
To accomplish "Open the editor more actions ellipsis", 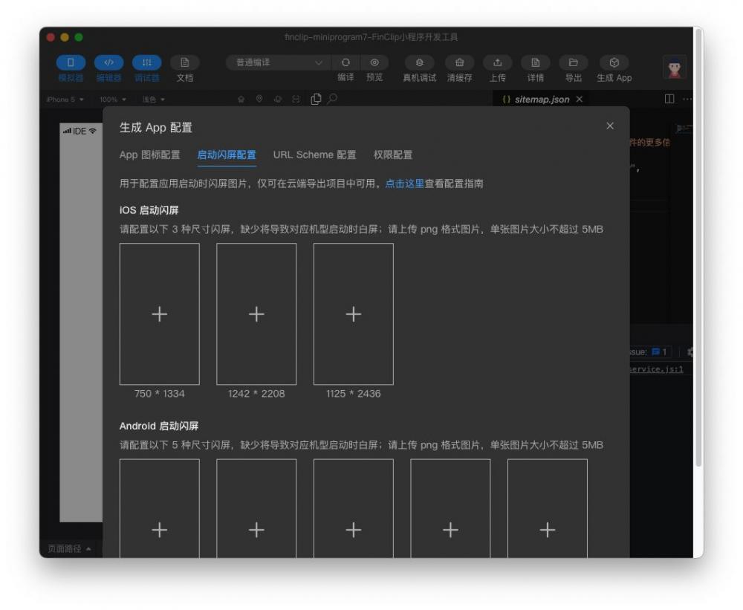I will point(687,99).
